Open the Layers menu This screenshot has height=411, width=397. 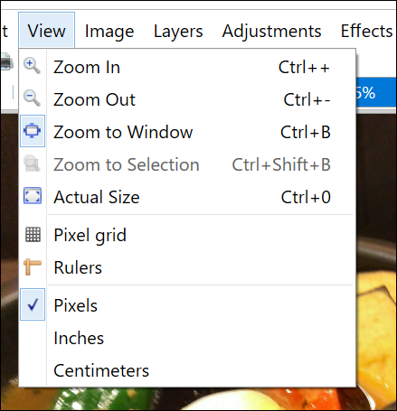click(178, 31)
